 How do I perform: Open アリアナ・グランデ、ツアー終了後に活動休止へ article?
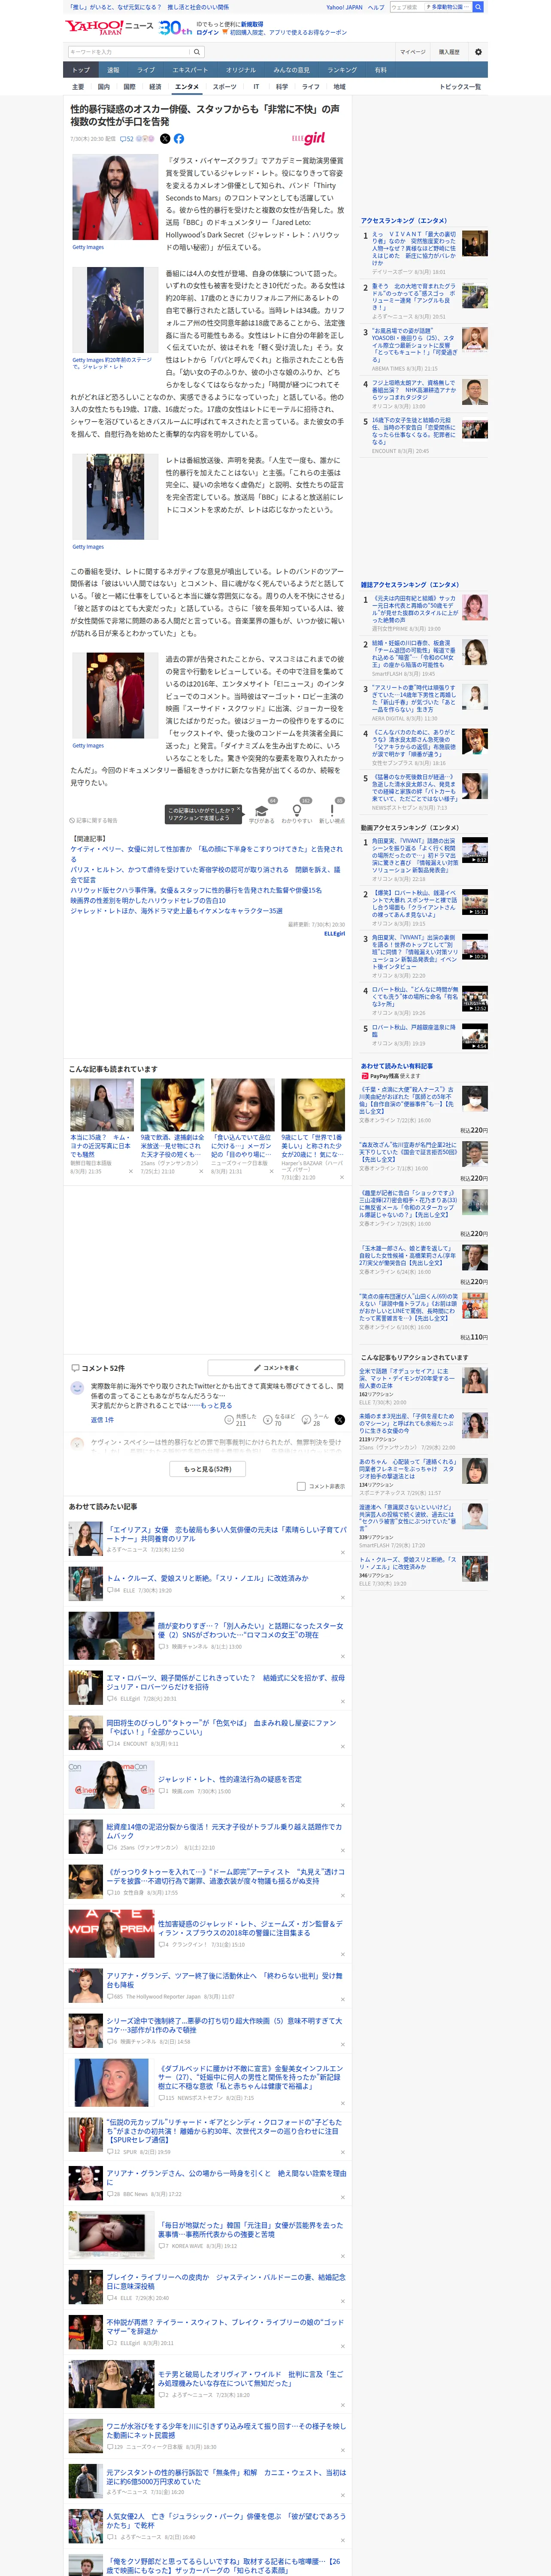pyautogui.click(x=224, y=1980)
